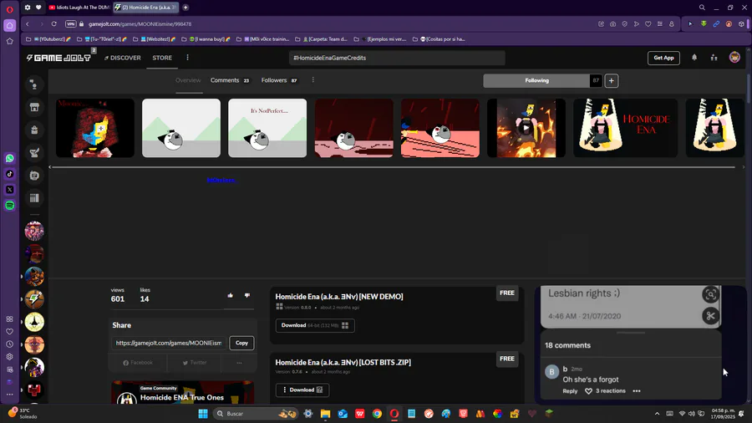Switch to the Idiots Laugh YouTube tab

pos(79,8)
